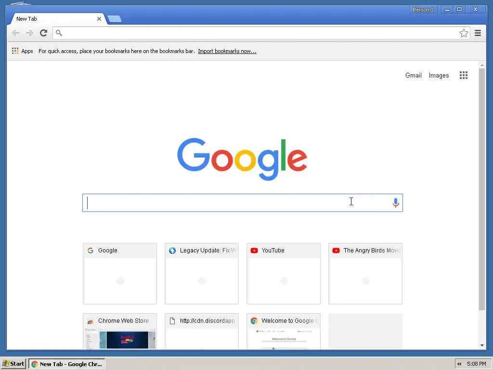Click the vertical scrollbar thumb

point(482,189)
